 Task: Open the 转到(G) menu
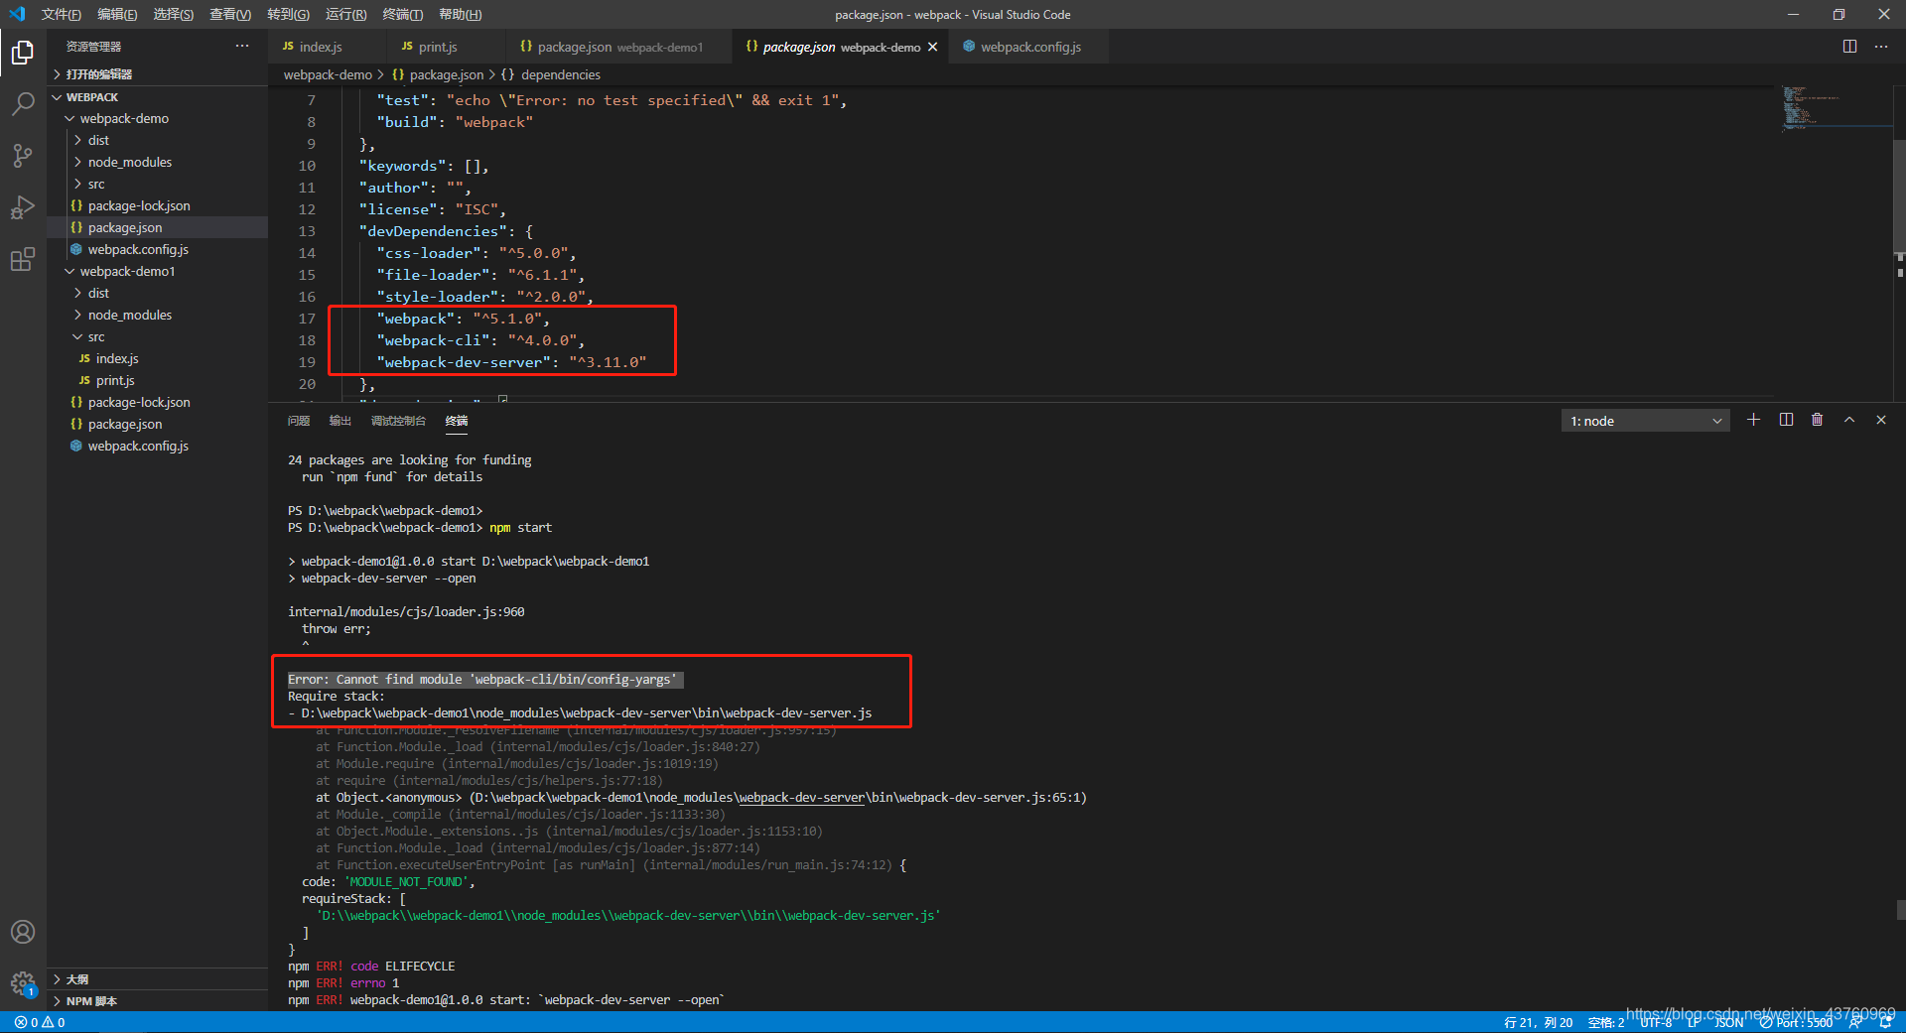(288, 14)
